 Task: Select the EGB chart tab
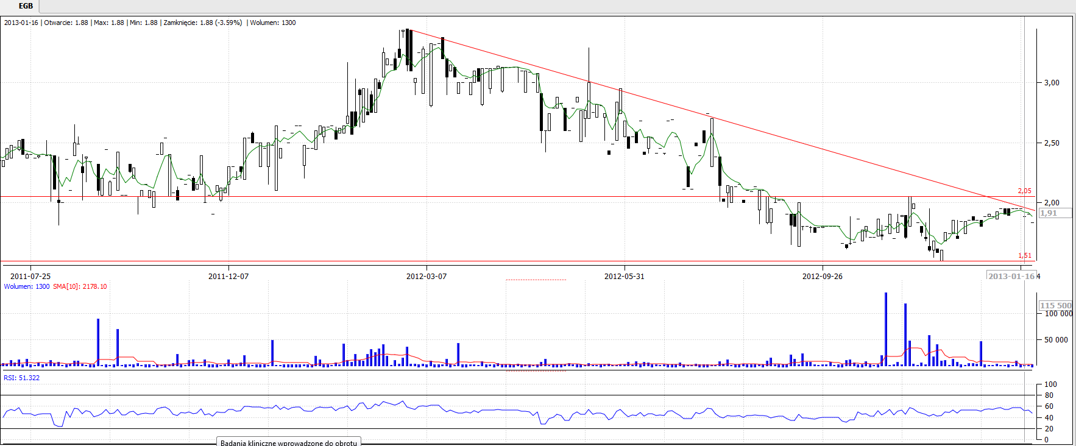tap(26, 6)
